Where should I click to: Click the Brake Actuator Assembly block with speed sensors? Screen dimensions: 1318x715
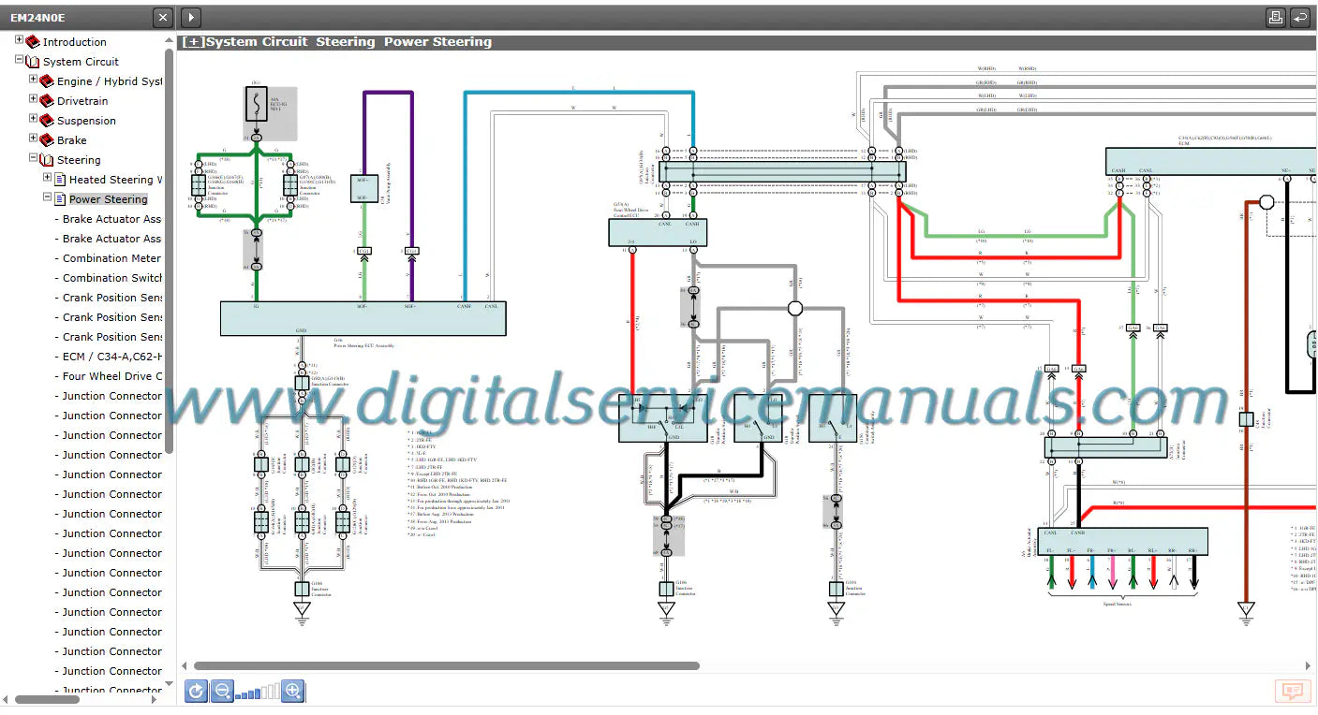pyautogui.click(x=1122, y=541)
